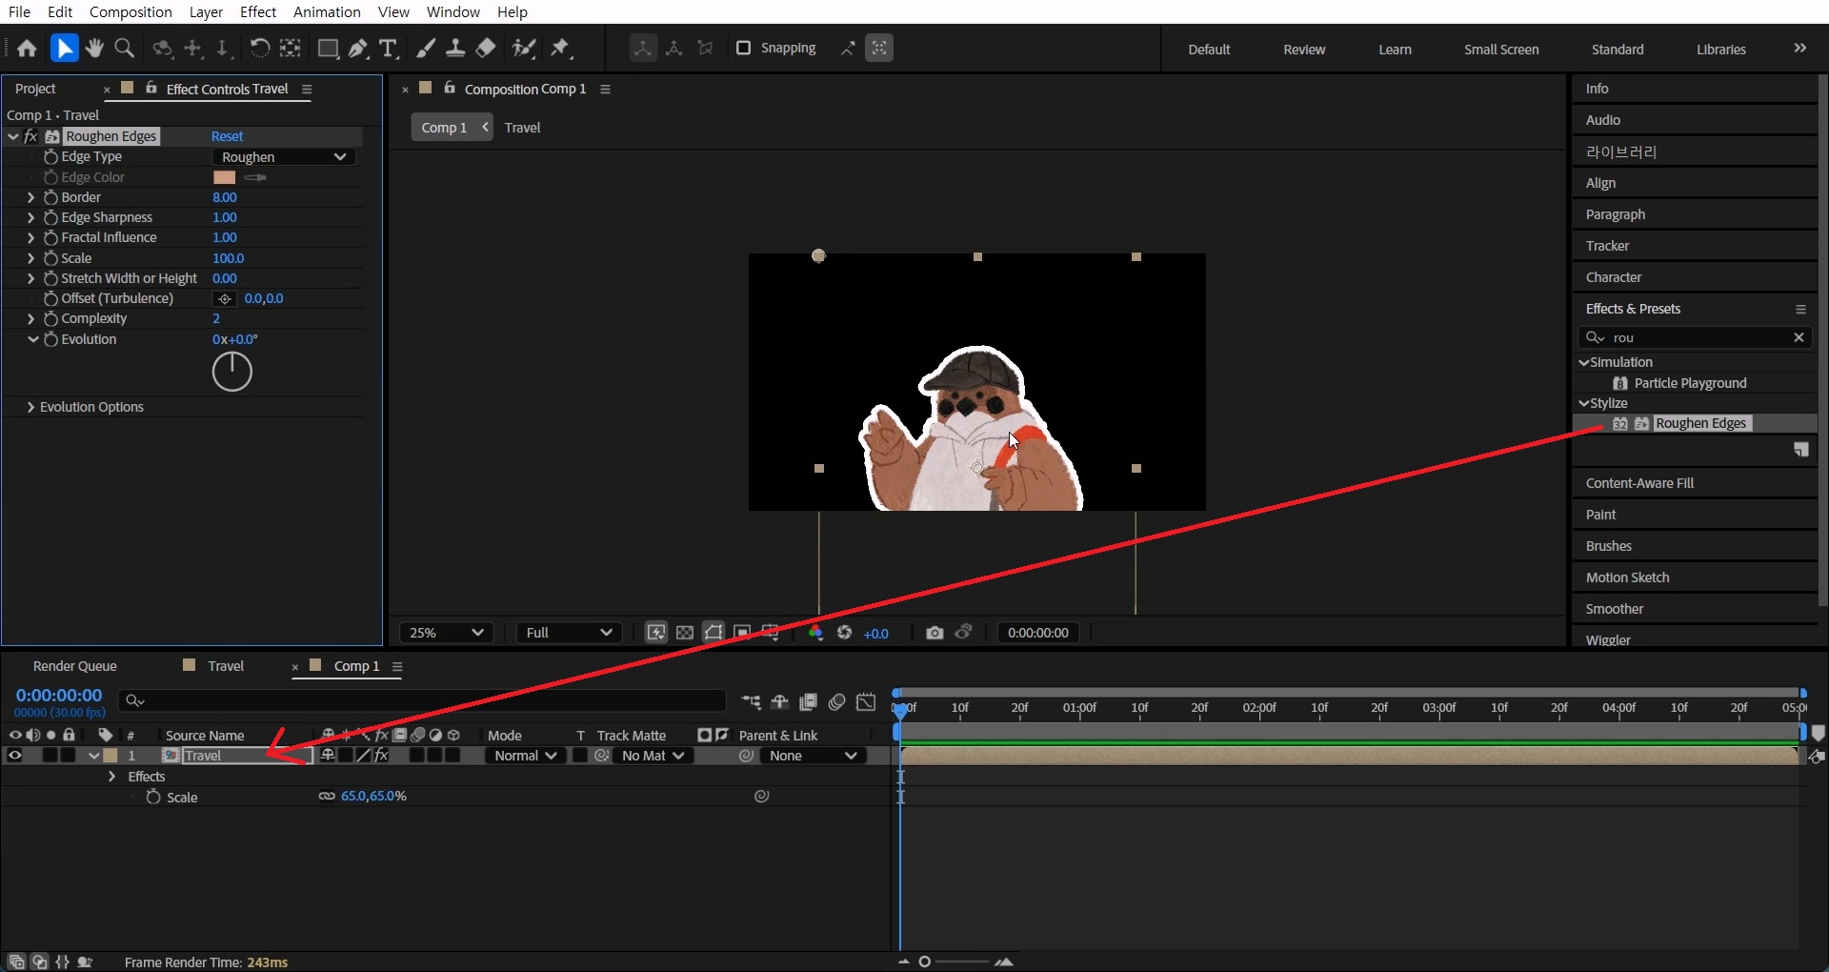This screenshot has width=1829, height=972.
Task: Open the Offset Turbulence point picker
Action: click(225, 298)
